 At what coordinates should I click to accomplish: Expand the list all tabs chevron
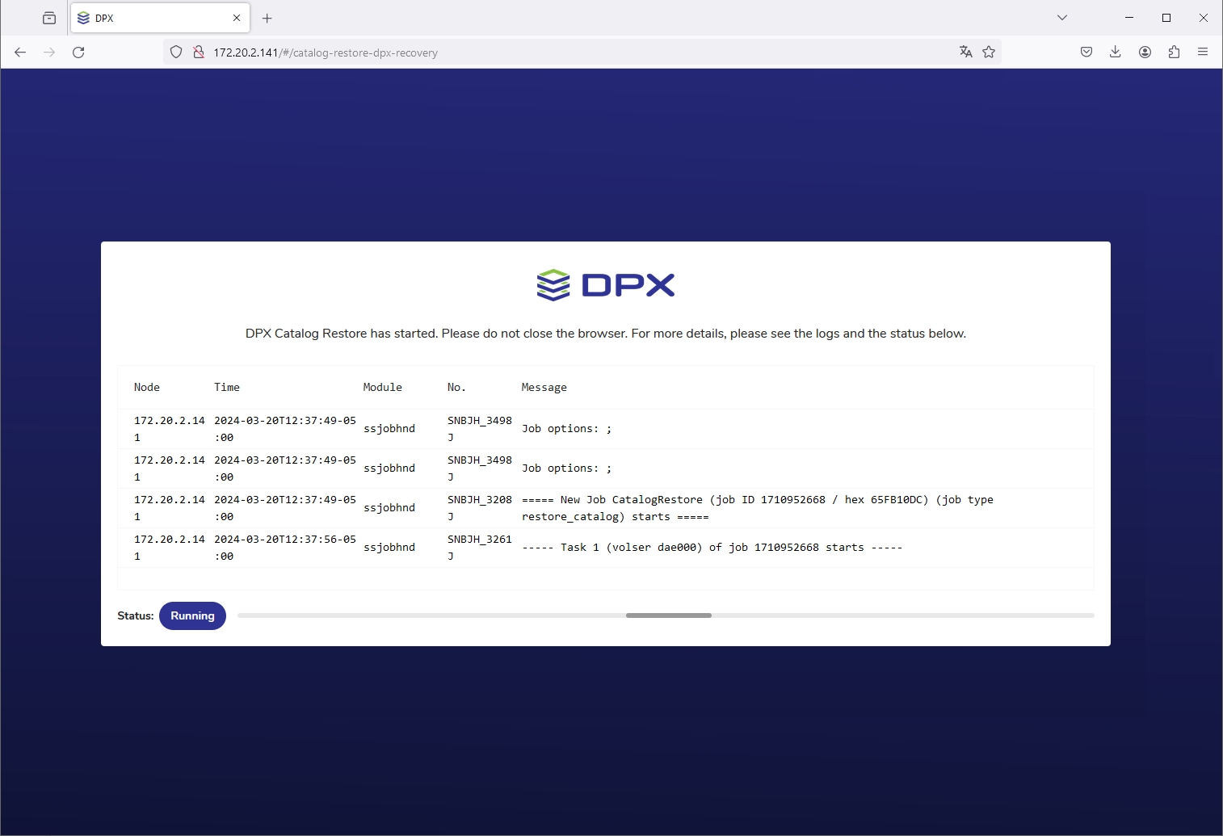pos(1062,18)
